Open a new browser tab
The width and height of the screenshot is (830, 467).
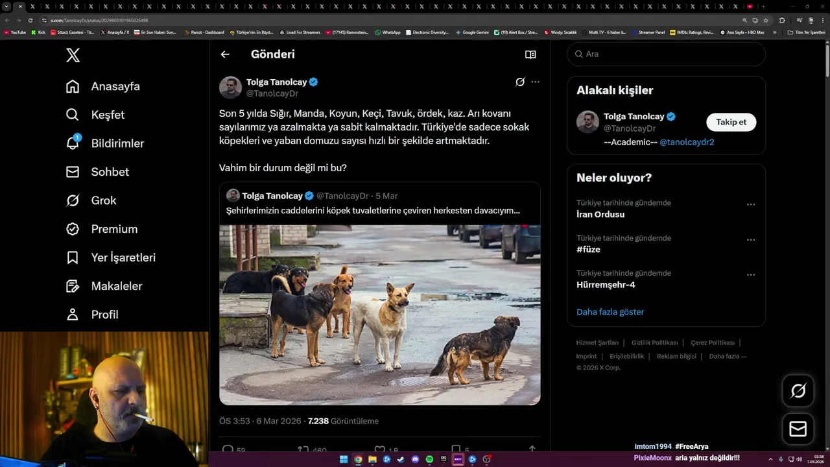coord(764,6)
